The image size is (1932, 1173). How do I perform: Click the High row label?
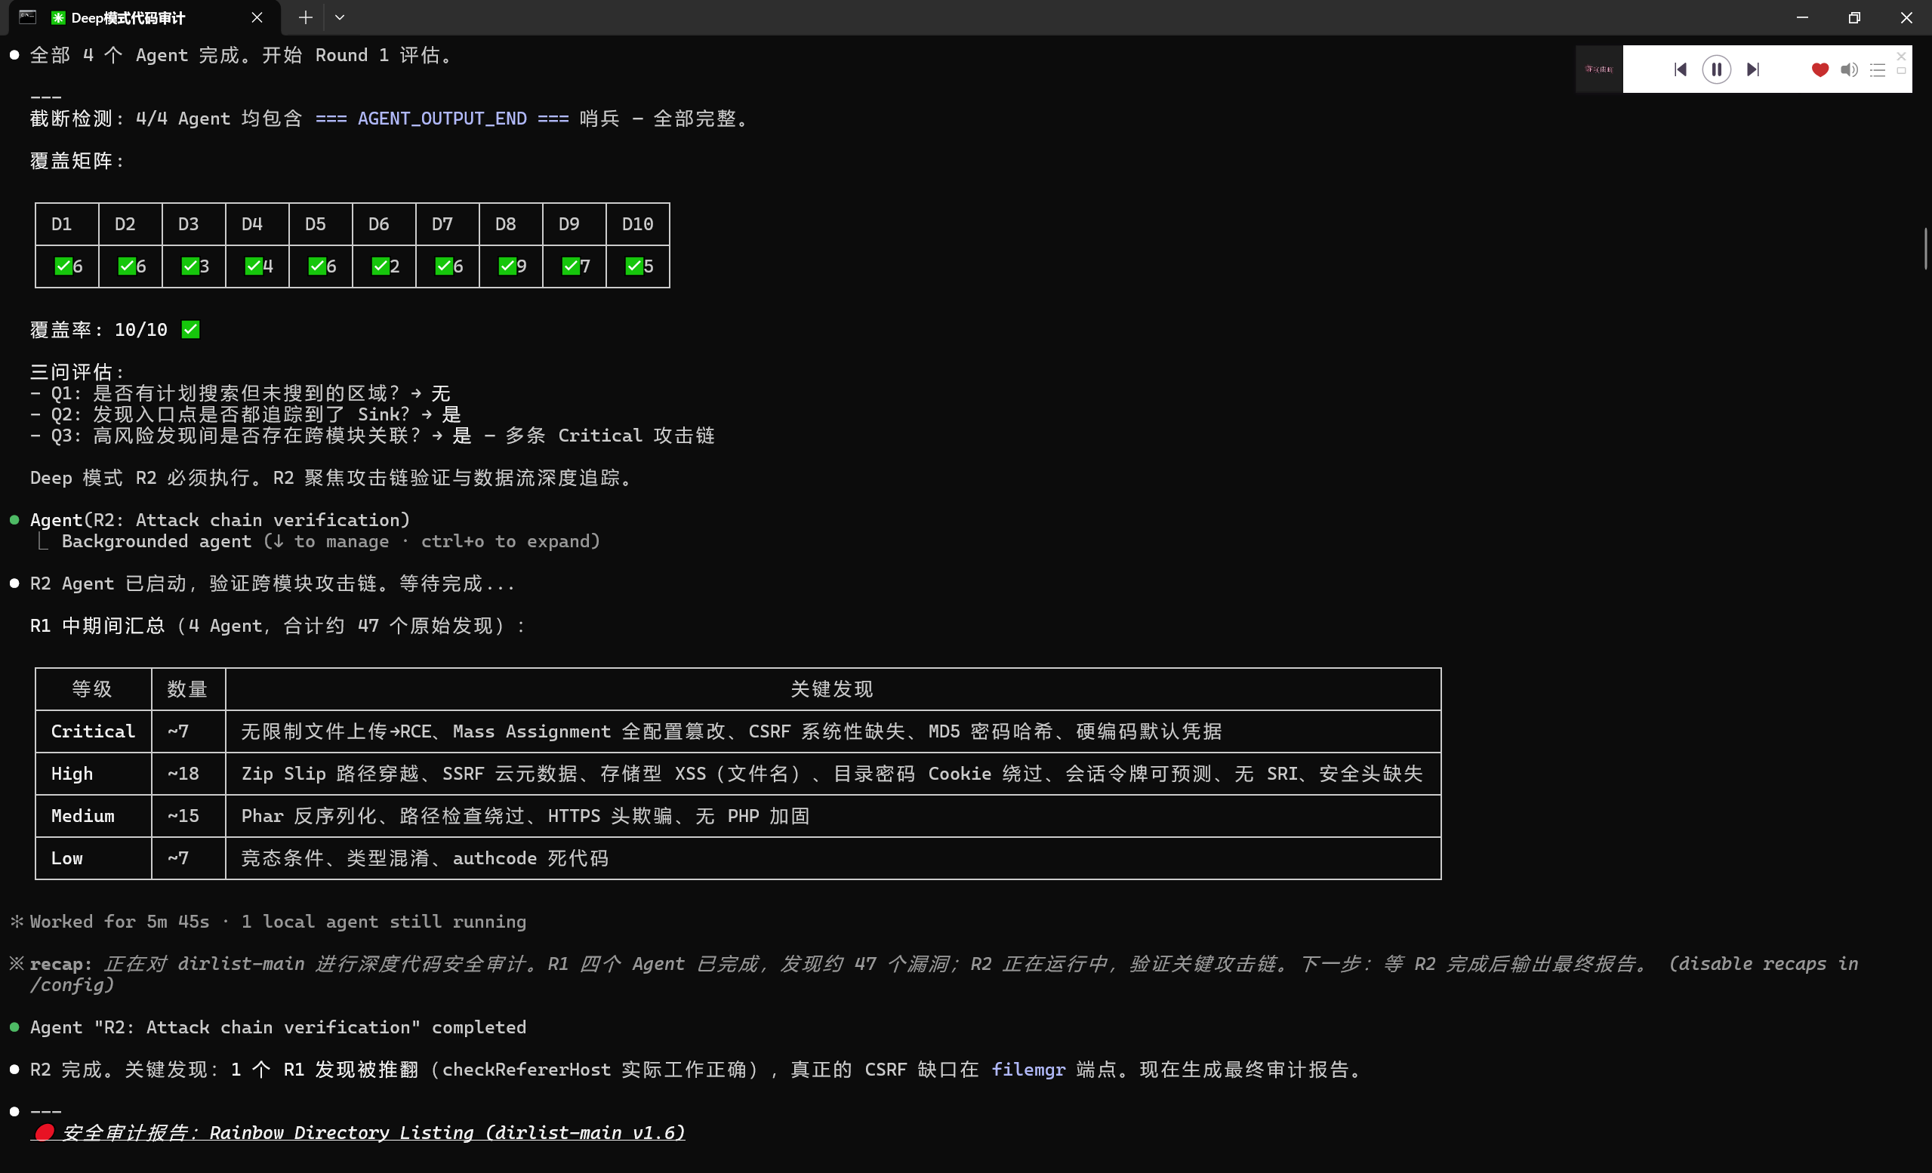pos(72,774)
